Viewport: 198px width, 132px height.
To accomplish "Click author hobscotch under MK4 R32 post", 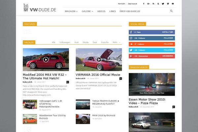I will [27, 82].
